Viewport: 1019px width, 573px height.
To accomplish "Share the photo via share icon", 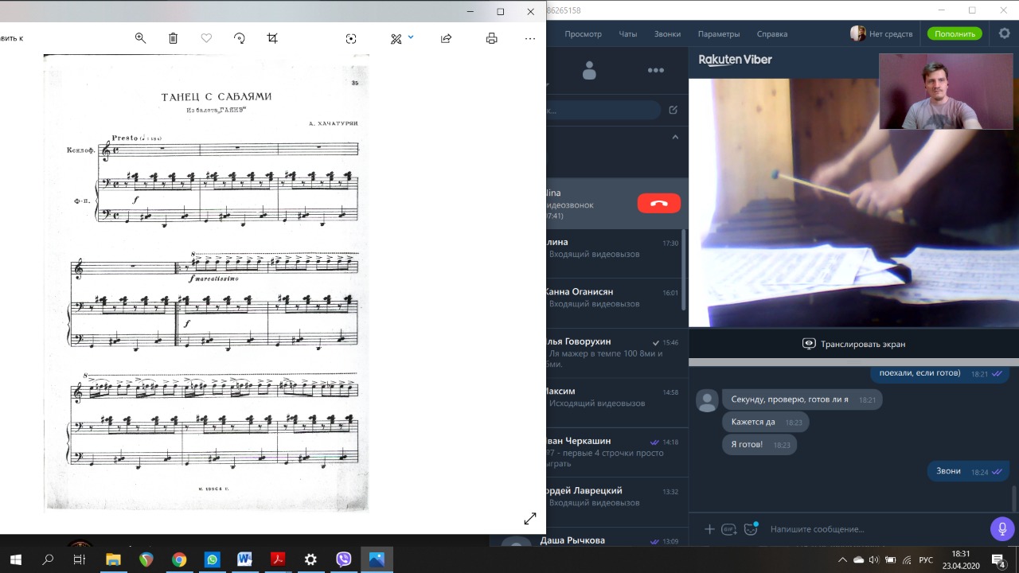I will click(x=446, y=38).
